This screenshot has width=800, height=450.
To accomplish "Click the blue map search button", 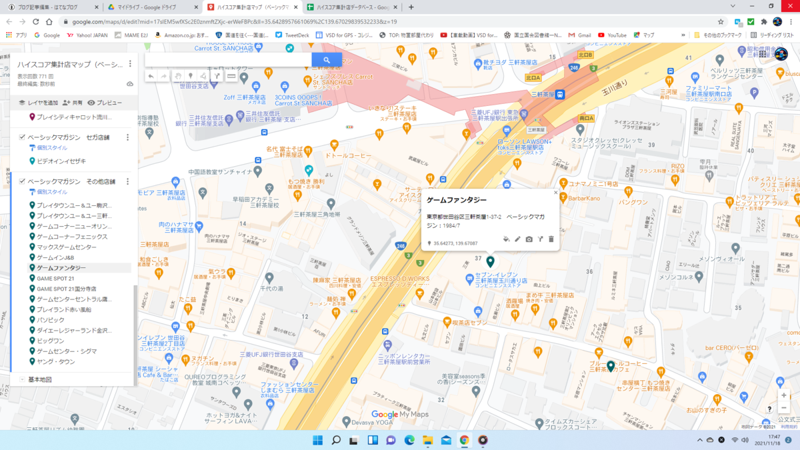I will pyautogui.click(x=327, y=60).
